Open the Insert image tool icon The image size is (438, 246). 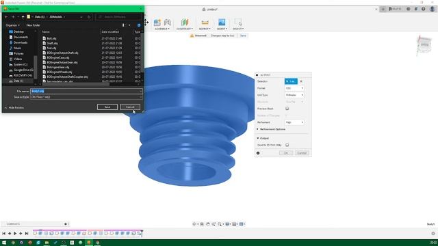point(222,23)
